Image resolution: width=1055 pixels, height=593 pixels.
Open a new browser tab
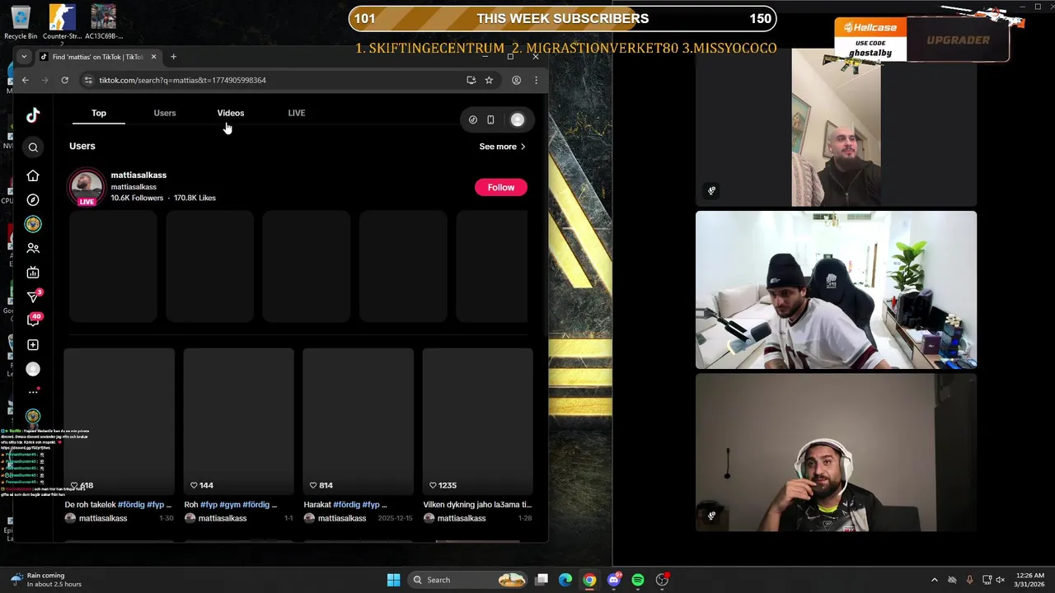pyautogui.click(x=173, y=57)
